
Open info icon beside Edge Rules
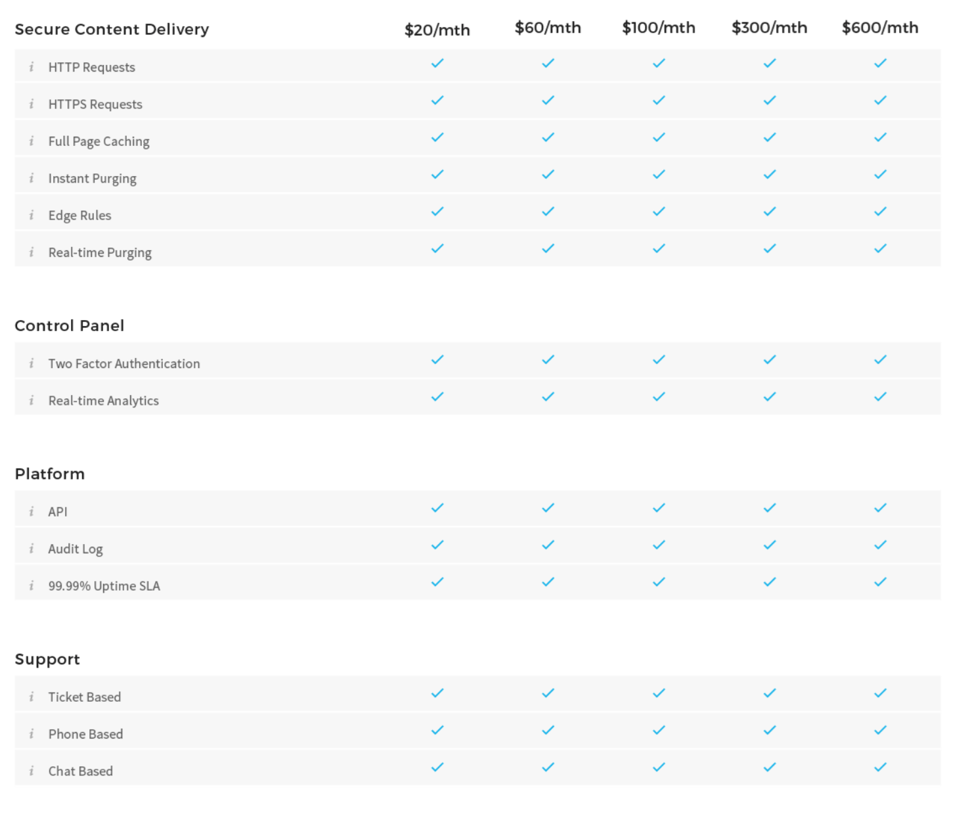(32, 215)
